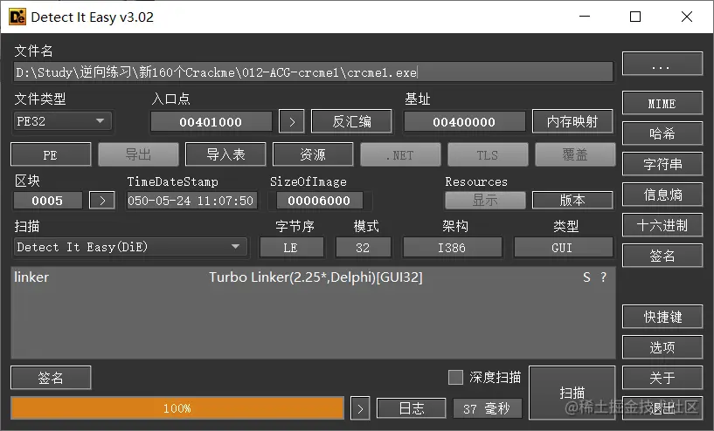Click the 反汇编 disassemble button
714x431 pixels.
coord(351,121)
